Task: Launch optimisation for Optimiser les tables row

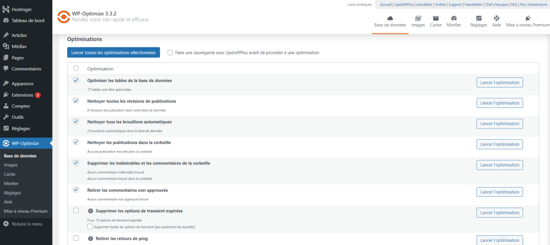Action: [x=500, y=83]
